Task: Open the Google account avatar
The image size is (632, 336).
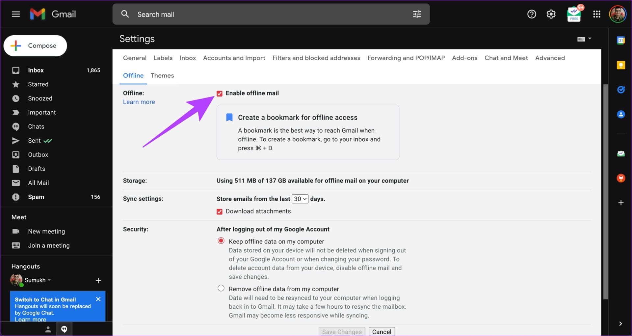Action: click(618, 14)
